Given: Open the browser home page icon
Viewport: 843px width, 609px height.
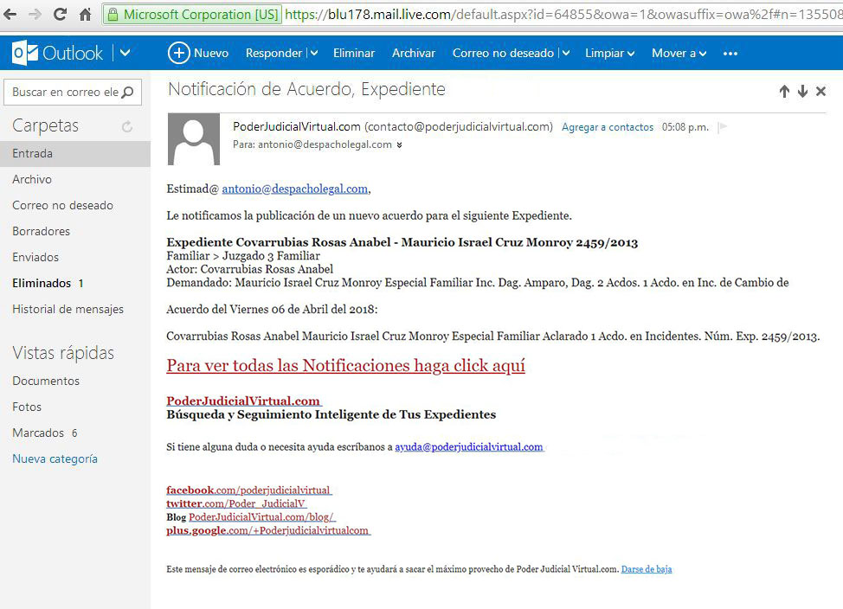Looking at the screenshot, I should pyautogui.click(x=85, y=15).
